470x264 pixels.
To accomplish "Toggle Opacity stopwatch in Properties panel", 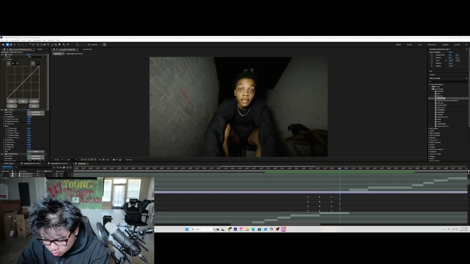I will pos(432,66).
